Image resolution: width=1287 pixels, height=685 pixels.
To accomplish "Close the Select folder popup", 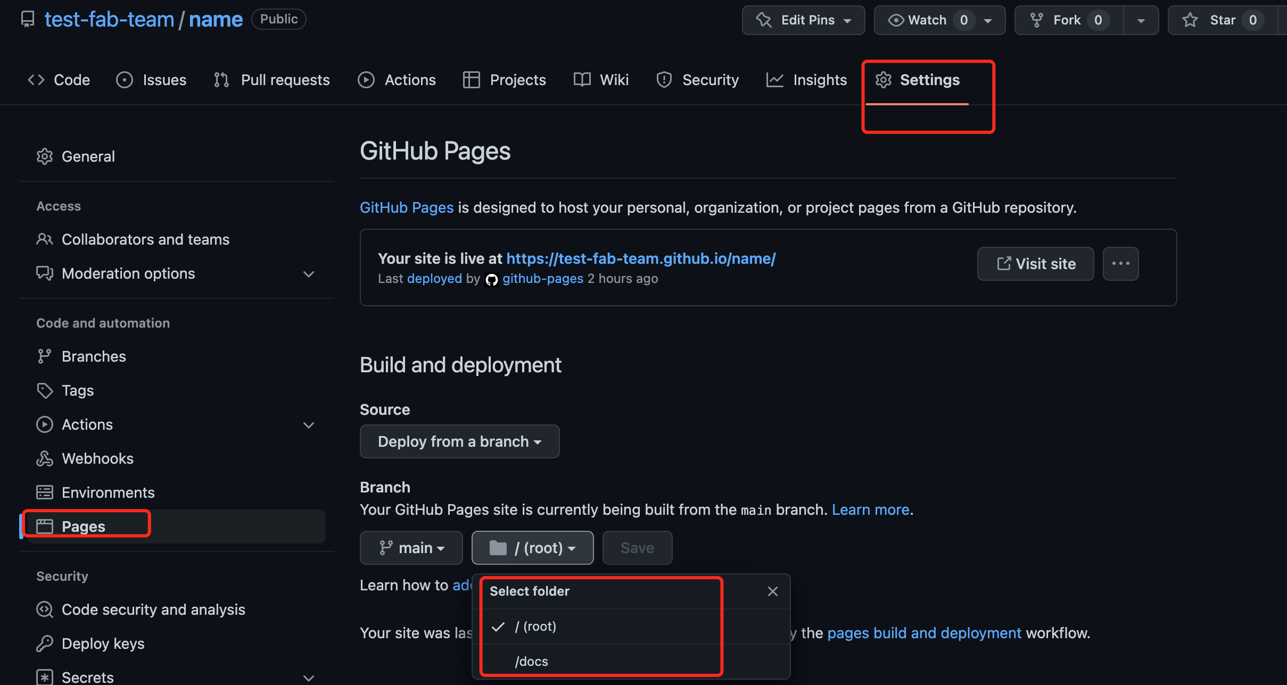I will click(773, 591).
